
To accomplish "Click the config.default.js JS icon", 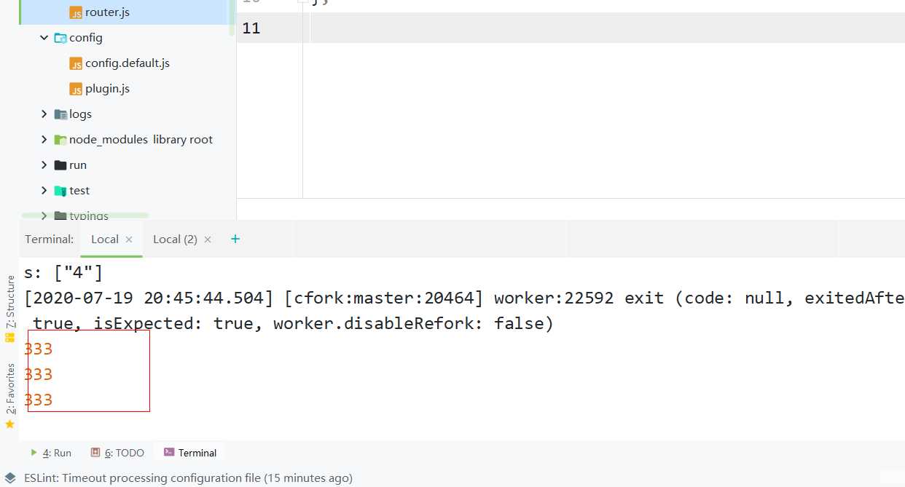I will pos(76,63).
